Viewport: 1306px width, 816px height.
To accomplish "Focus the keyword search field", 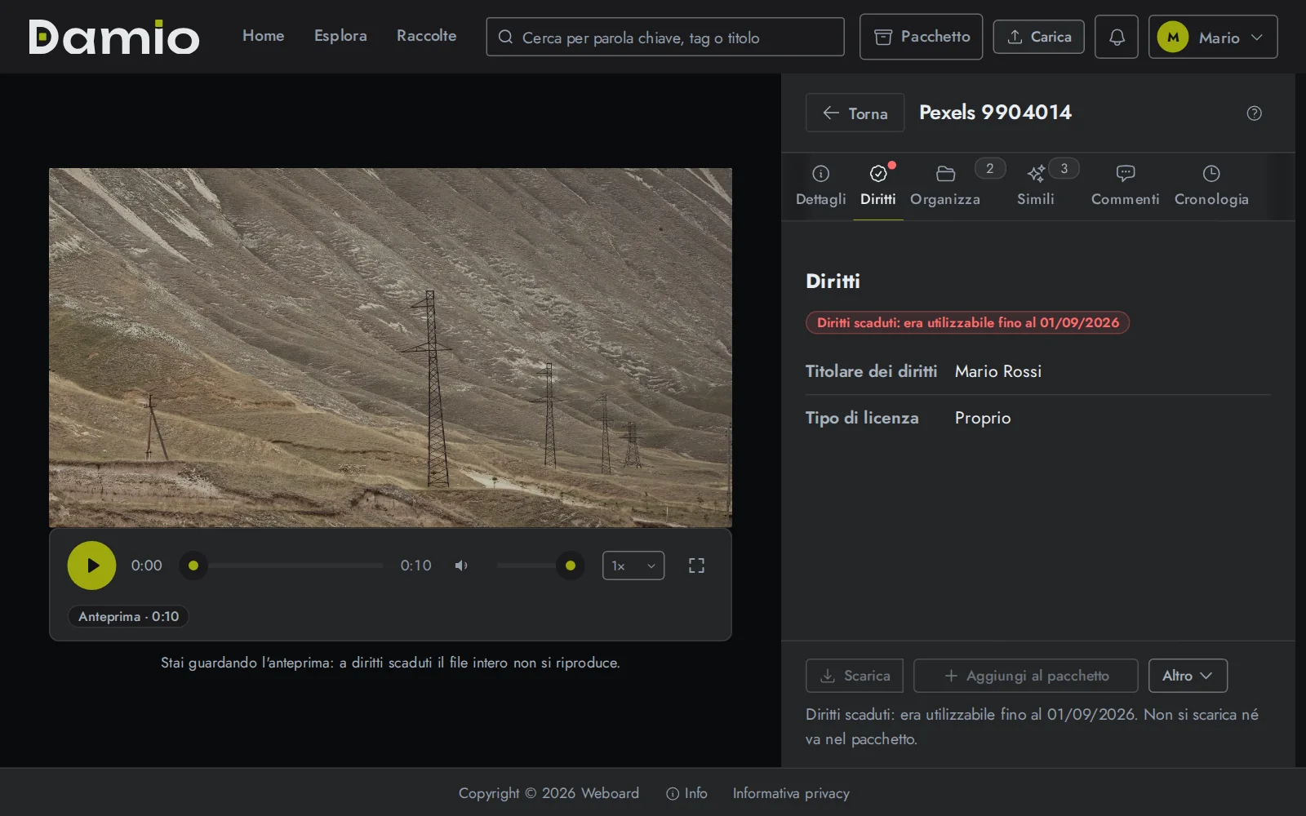I will tap(665, 37).
